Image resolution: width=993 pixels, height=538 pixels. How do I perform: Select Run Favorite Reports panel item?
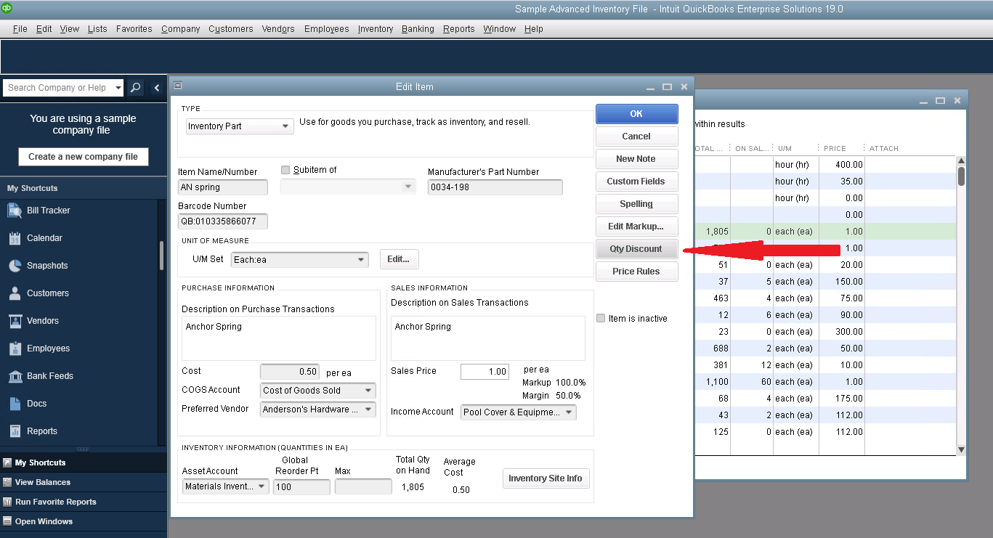pos(84,502)
